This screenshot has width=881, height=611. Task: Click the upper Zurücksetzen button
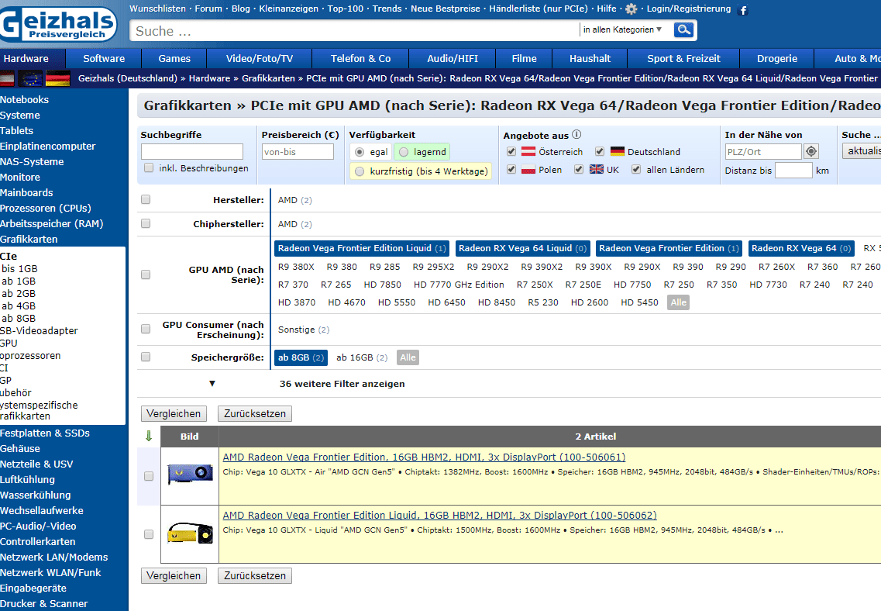coord(254,414)
